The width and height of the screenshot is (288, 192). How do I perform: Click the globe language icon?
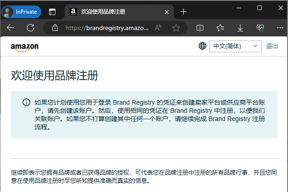pyautogui.click(x=202, y=46)
